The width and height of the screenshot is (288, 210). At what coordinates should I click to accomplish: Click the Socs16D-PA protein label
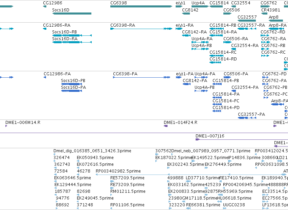[x=73, y=87]
